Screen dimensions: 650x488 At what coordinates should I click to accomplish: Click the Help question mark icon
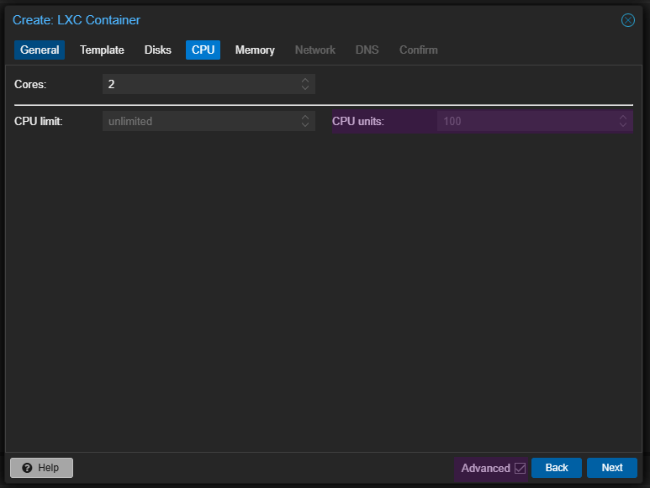28,468
